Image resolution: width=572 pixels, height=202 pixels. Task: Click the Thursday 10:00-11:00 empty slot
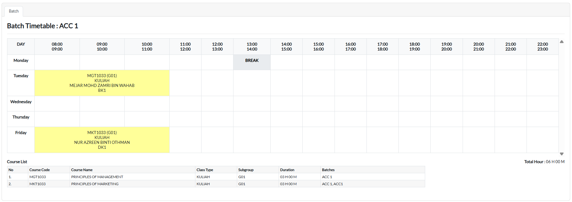[x=147, y=119]
